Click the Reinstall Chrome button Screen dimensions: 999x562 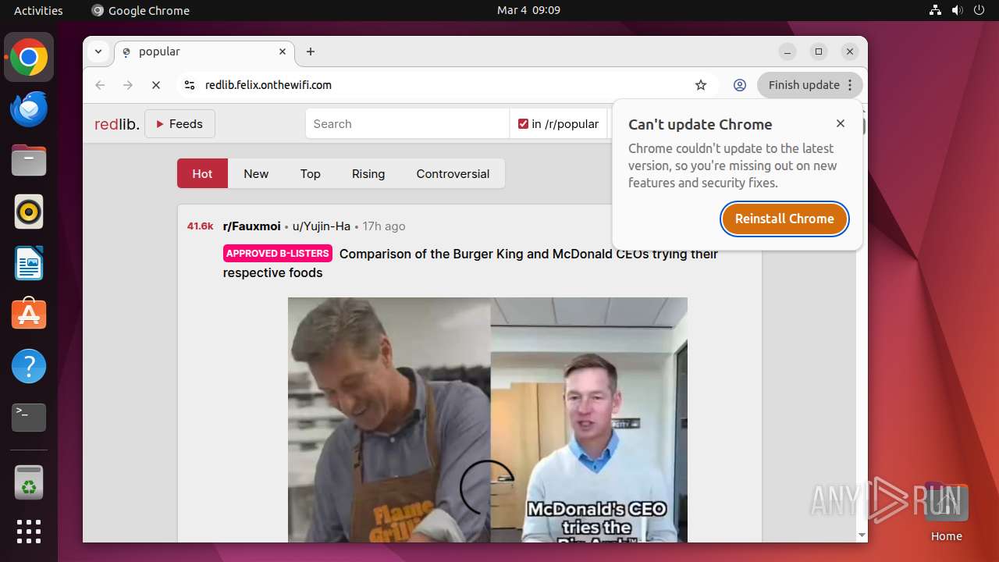tap(784, 219)
